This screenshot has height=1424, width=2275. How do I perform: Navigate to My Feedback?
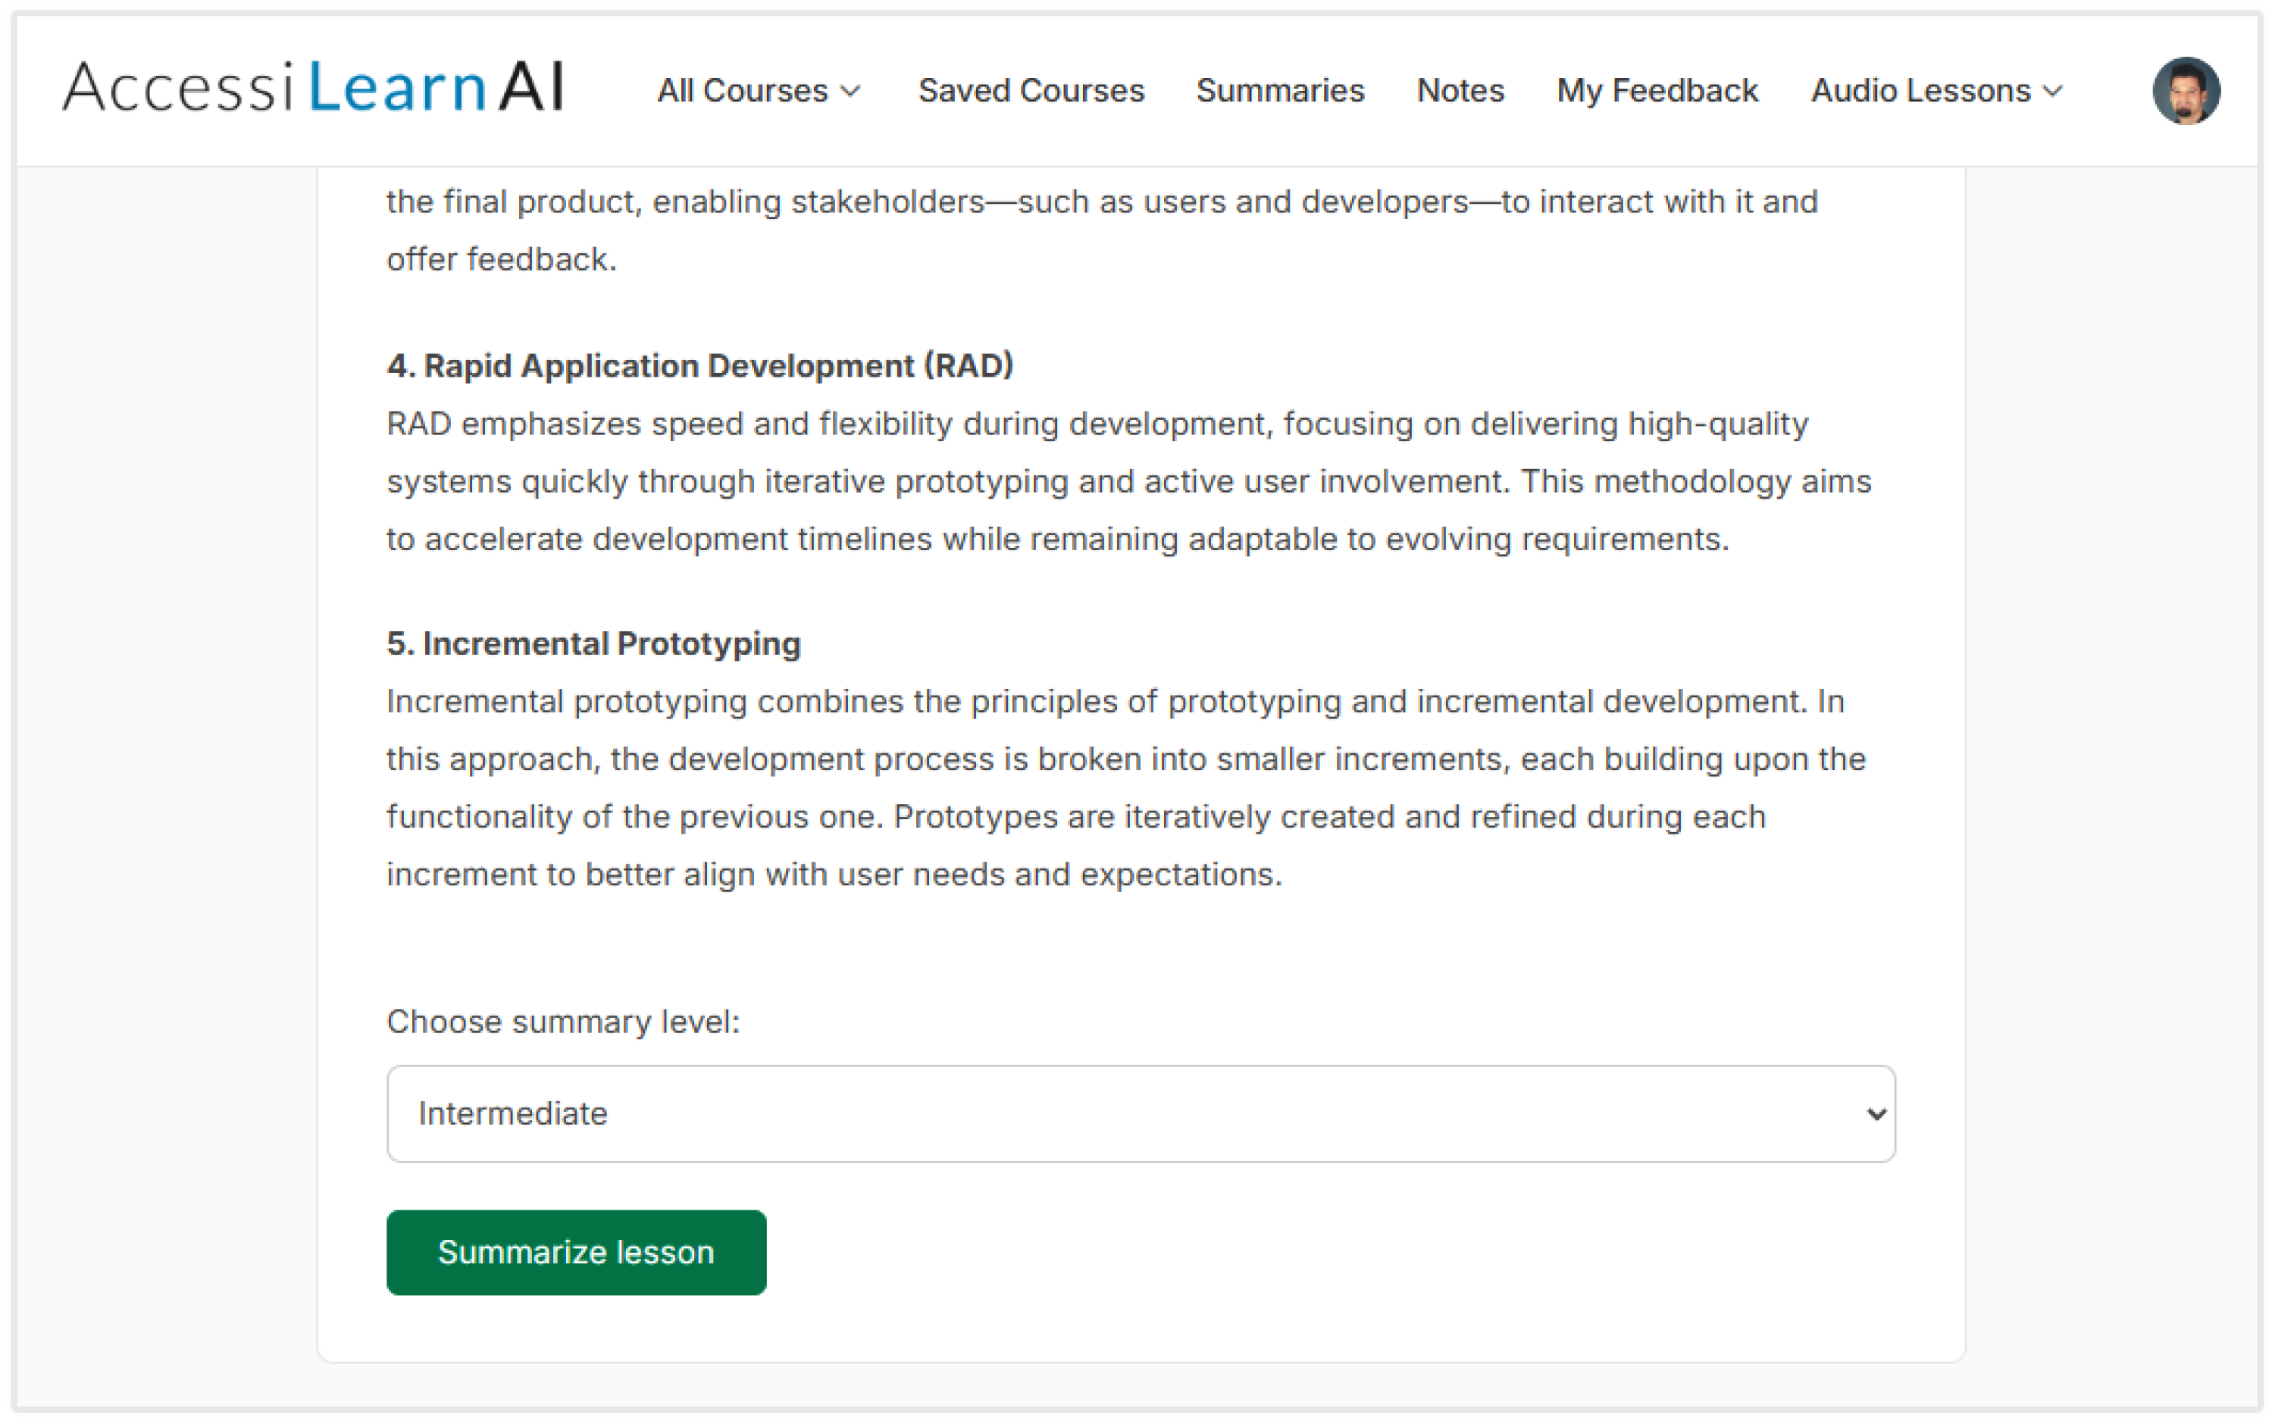[1657, 90]
